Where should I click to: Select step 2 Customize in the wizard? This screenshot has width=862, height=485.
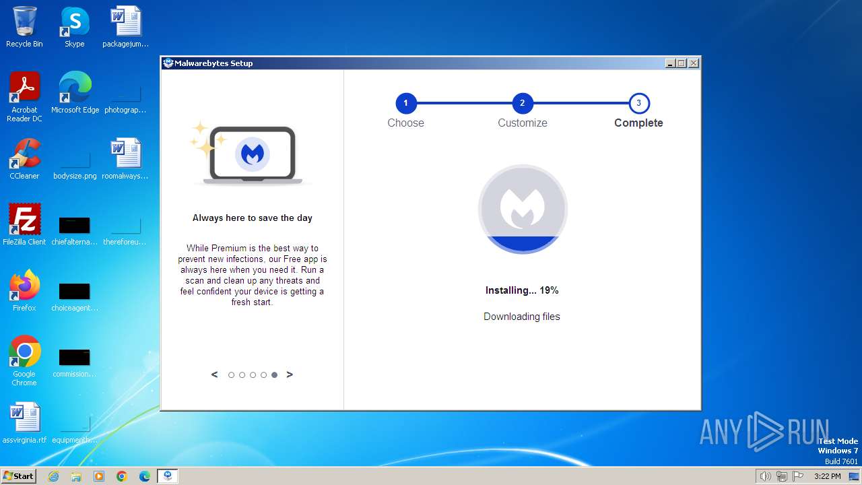pos(522,104)
